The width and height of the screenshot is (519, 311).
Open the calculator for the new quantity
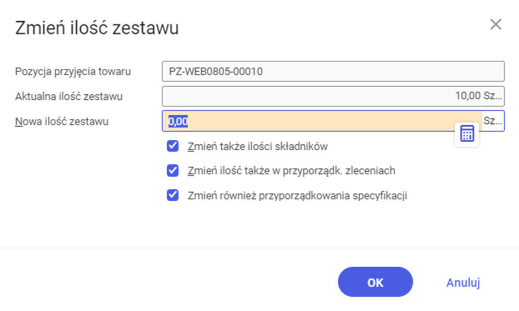point(467,134)
